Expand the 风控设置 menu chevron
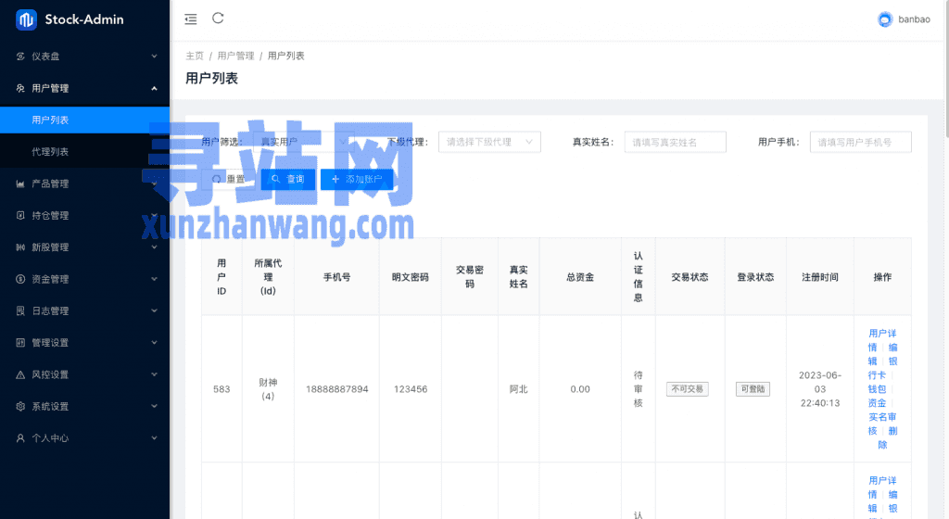Viewport: 949px width, 519px height. pos(155,374)
